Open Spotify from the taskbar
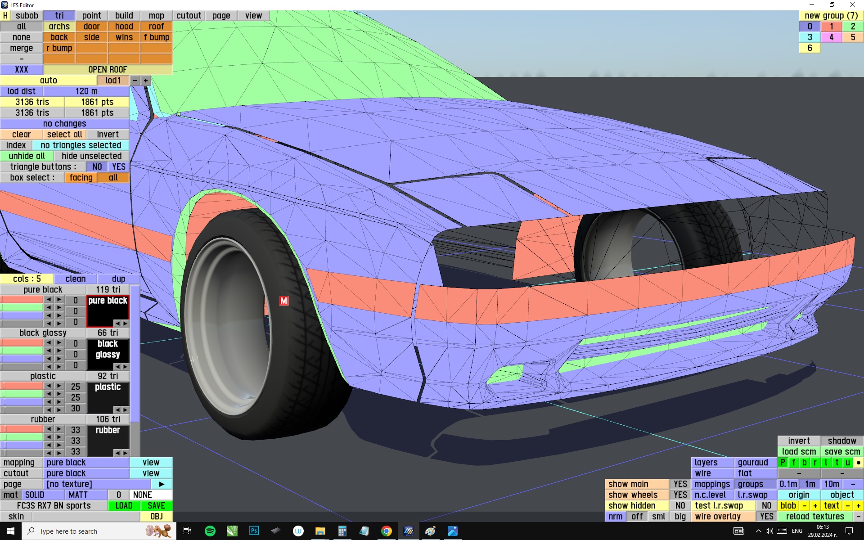This screenshot has width=864, height=540. coord(210,531)
